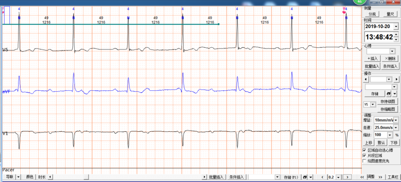This screenshot has width=401, height=182.
Task: Select the 工具栏 tab at panel bottom
Action: pyautogui.click(x=393, y=177)
